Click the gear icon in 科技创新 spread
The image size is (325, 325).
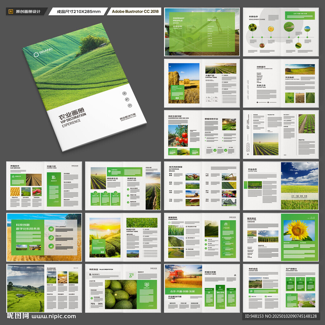[x=51, y=238]
